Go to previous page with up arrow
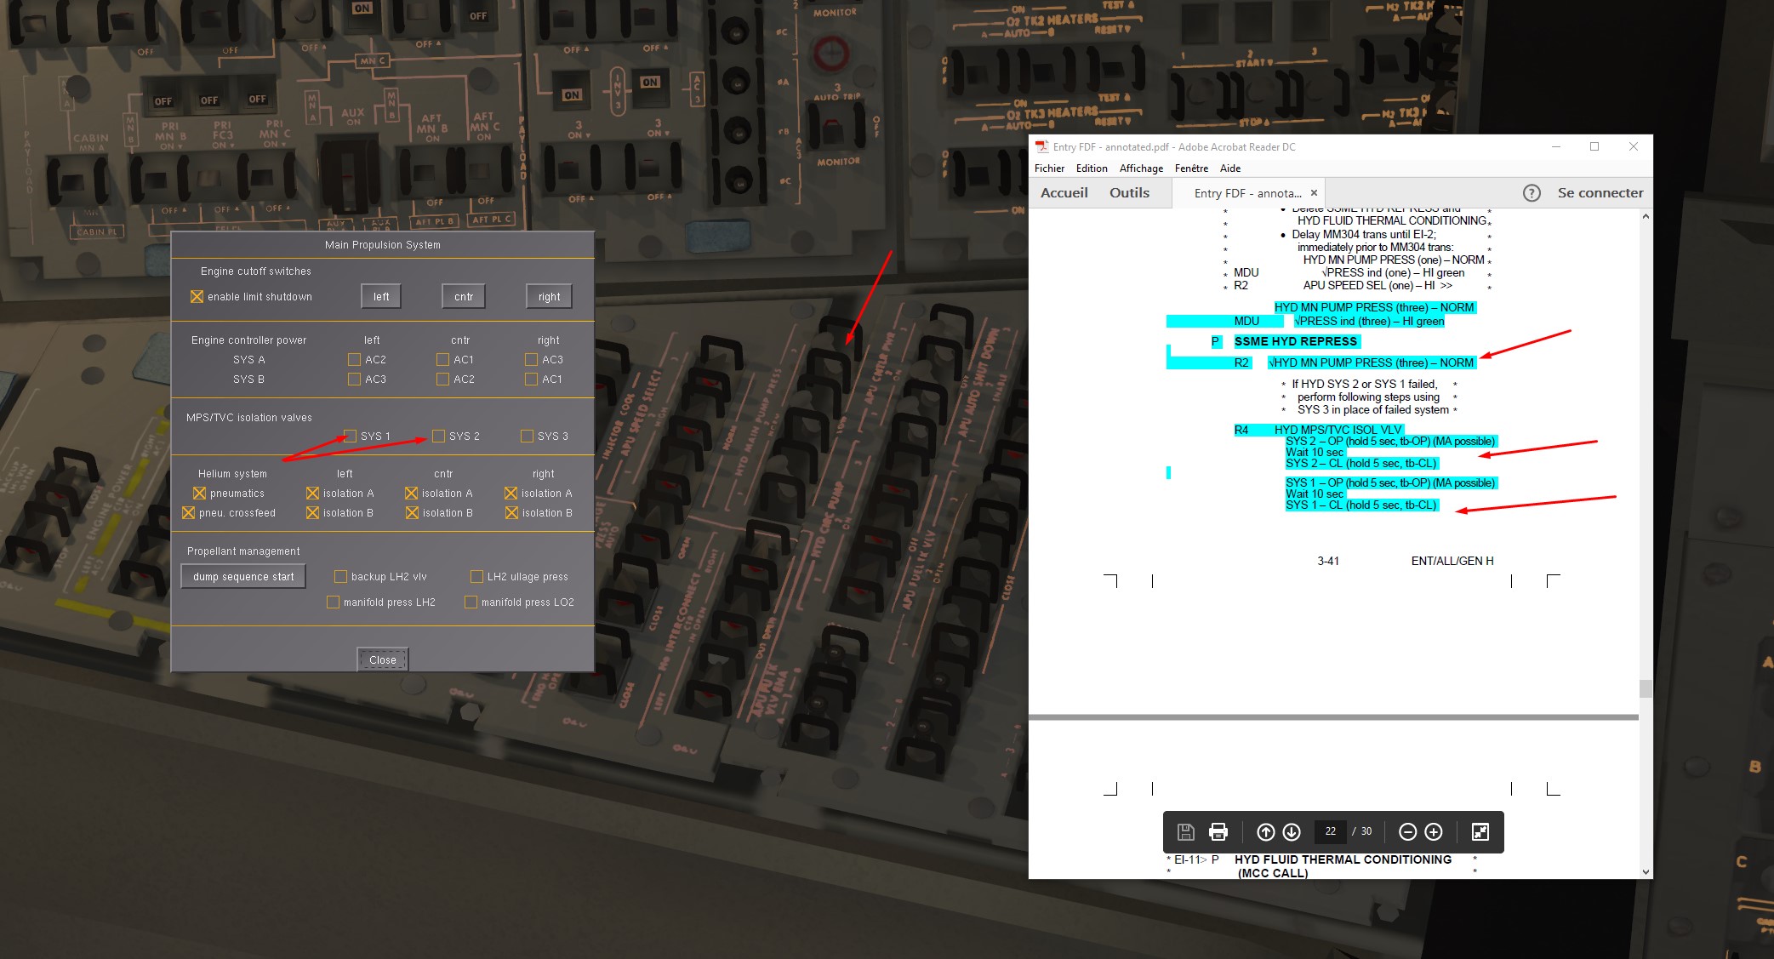Viewport: 1774px width, 959px height. 1265,831
